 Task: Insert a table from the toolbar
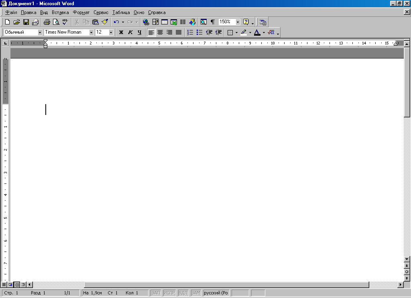(x=164, y=22)
